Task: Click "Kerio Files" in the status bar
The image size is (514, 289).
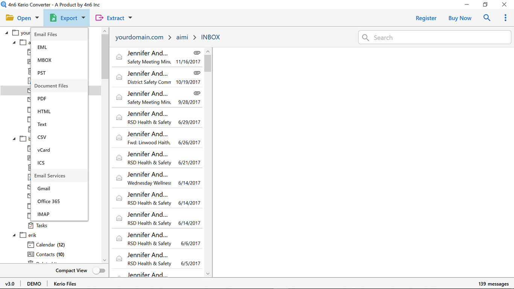Action: 65,284
